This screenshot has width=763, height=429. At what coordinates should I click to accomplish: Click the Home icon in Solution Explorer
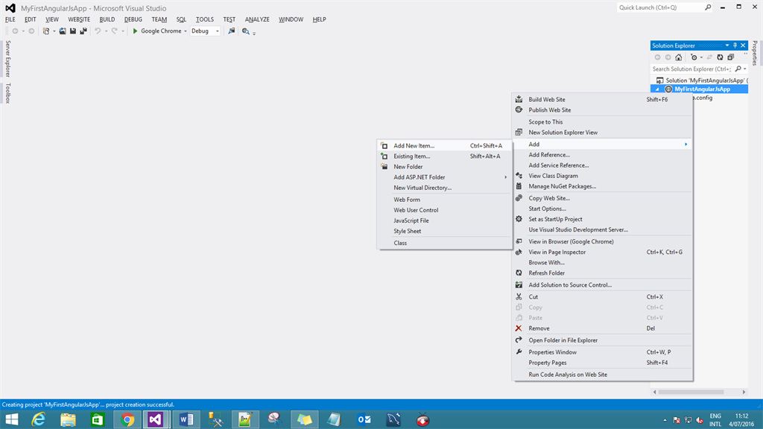pos(679,57)
